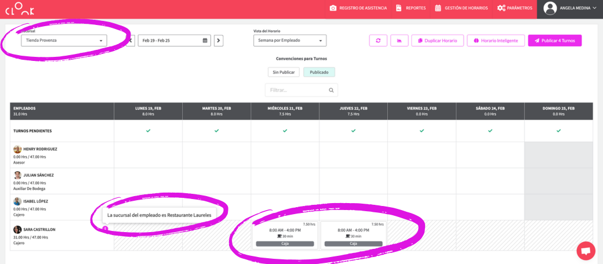Open Semana por Empleado view dropdown

pos(289,41)
